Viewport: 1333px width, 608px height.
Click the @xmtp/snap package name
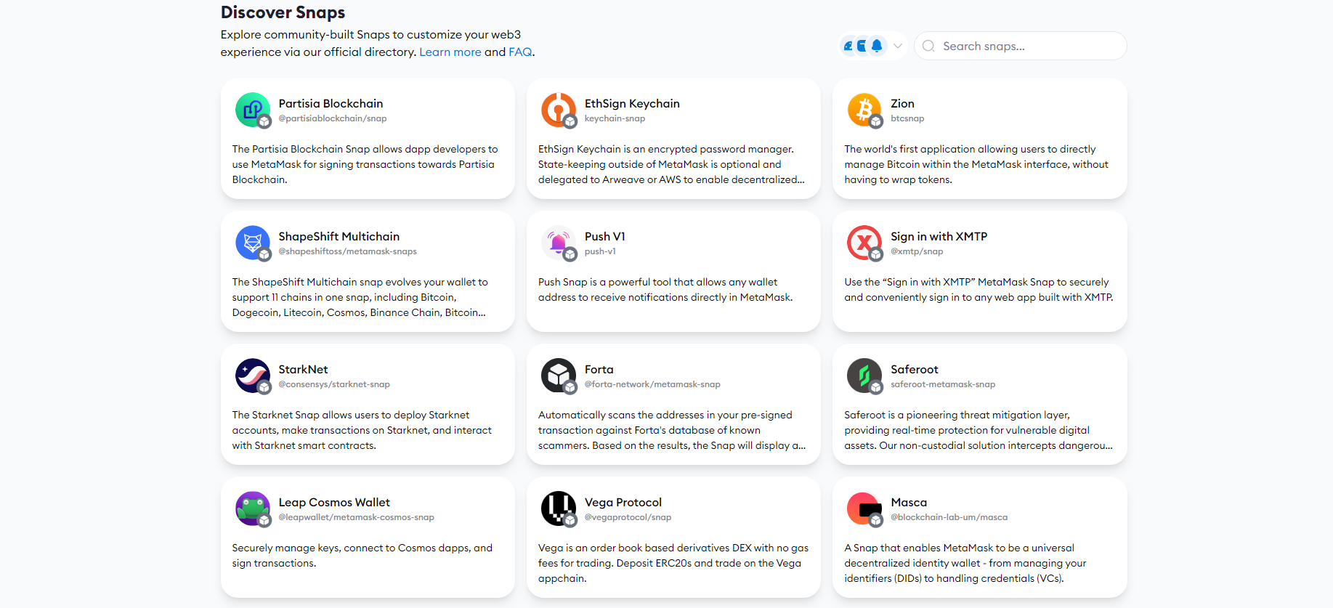tap(917, 251)
